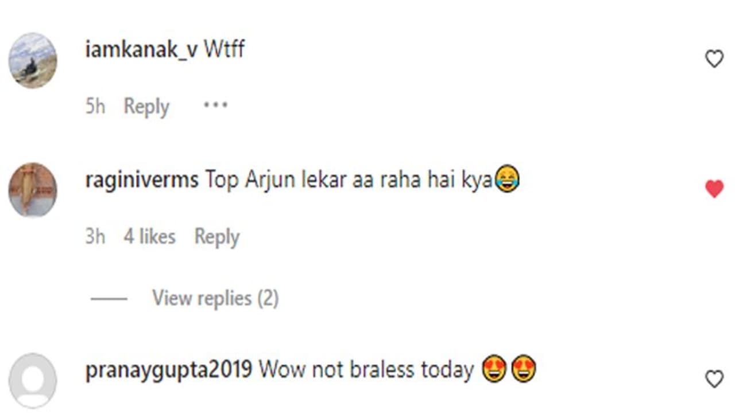Like the iamkanak_v comment with heart
The image size is (735, 414).
pyautogui.click(x=714, y=58)
